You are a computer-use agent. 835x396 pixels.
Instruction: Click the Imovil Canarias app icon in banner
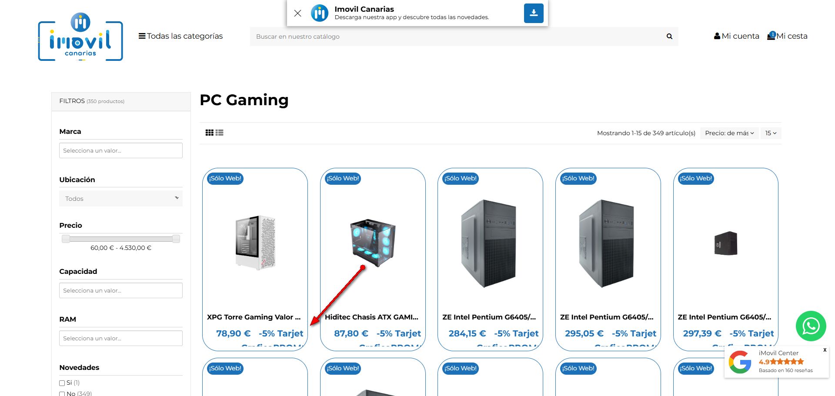click(x=320, y=13)
